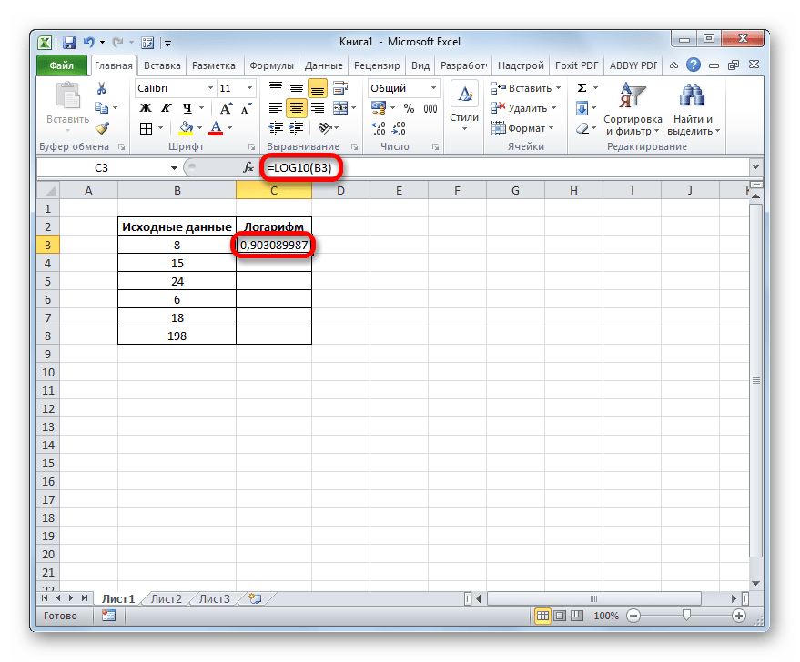This screenshot has height=662, width=800.
Task: Open Сортировка и фильтр menu
Action: point(633,110)
